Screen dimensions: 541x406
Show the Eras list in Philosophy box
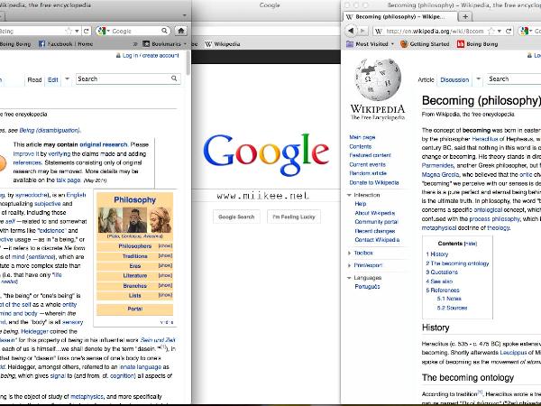165,265
